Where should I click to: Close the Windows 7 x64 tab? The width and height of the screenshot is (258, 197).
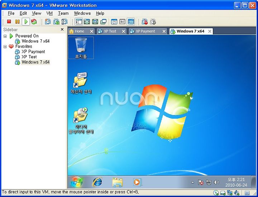[210, 31]
